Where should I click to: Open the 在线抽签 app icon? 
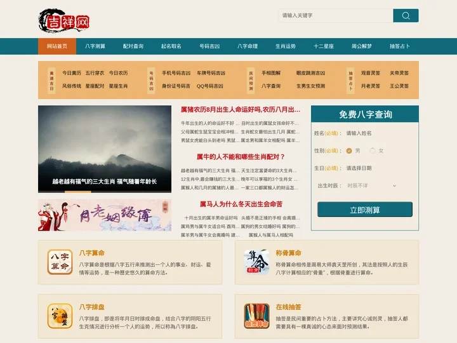(256, 316)
